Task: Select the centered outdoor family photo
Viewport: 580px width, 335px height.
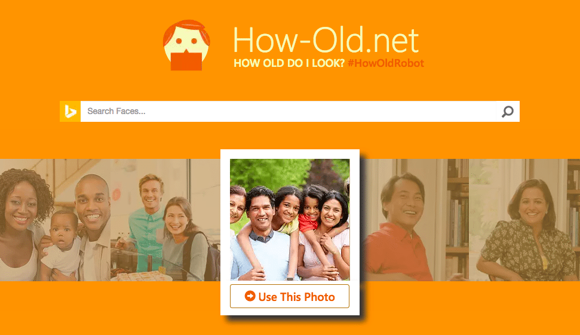Action: pos(290,220)
